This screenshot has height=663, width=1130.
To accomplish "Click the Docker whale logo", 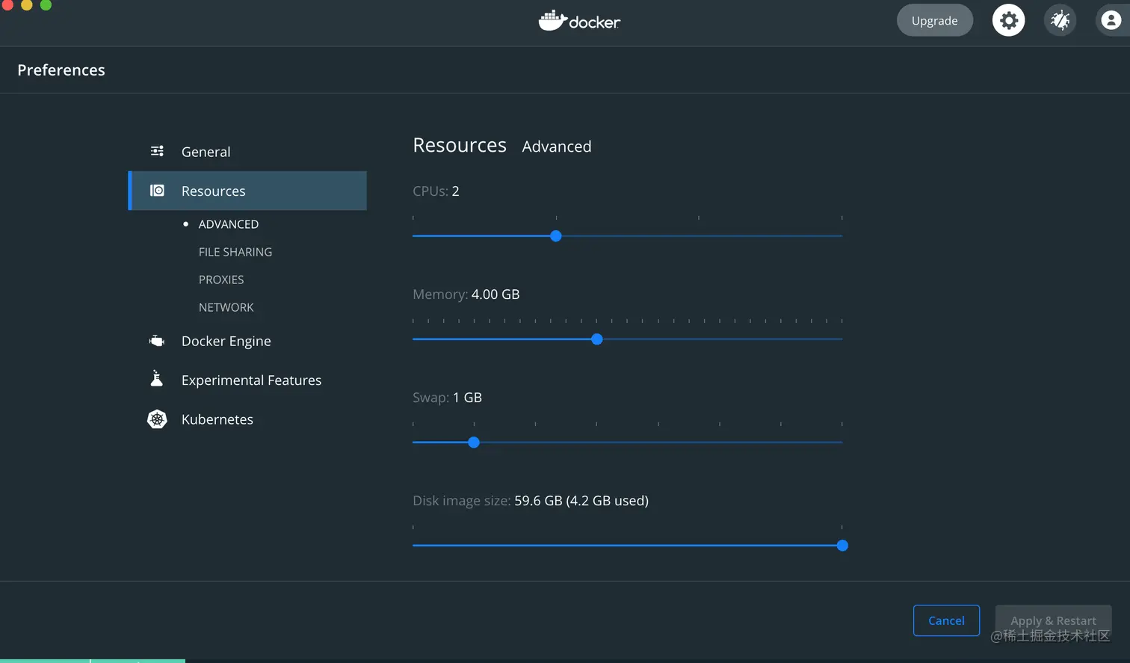I will coord(579,21).
